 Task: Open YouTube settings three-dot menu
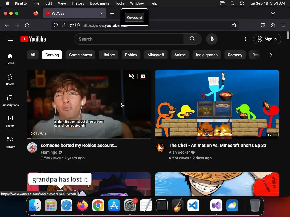click(245, 39)
